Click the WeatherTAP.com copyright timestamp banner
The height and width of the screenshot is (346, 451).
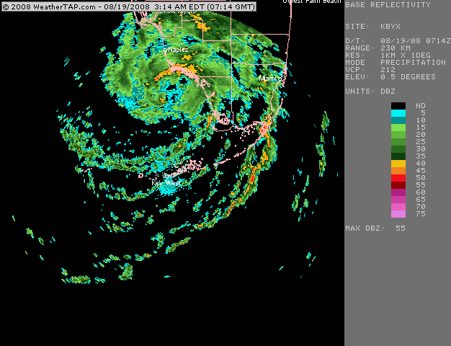(129, 5)
